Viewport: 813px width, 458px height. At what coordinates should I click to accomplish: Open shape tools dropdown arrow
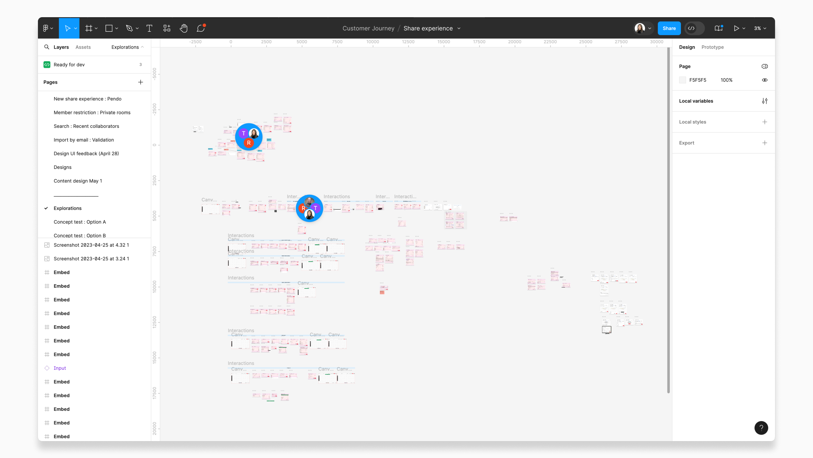tap(117, 29)
